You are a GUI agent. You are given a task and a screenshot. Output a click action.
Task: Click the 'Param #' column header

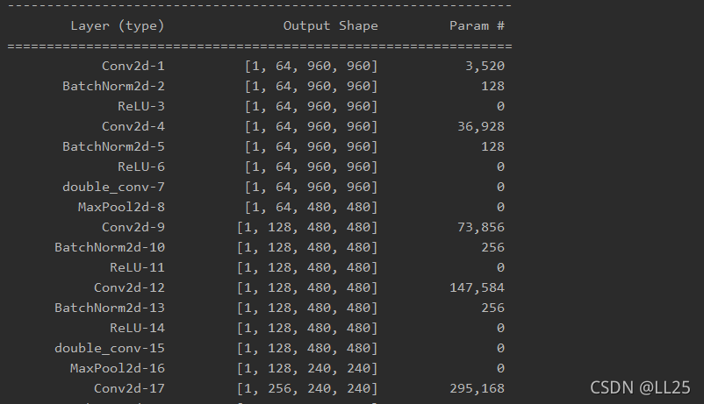click(477, 26)
